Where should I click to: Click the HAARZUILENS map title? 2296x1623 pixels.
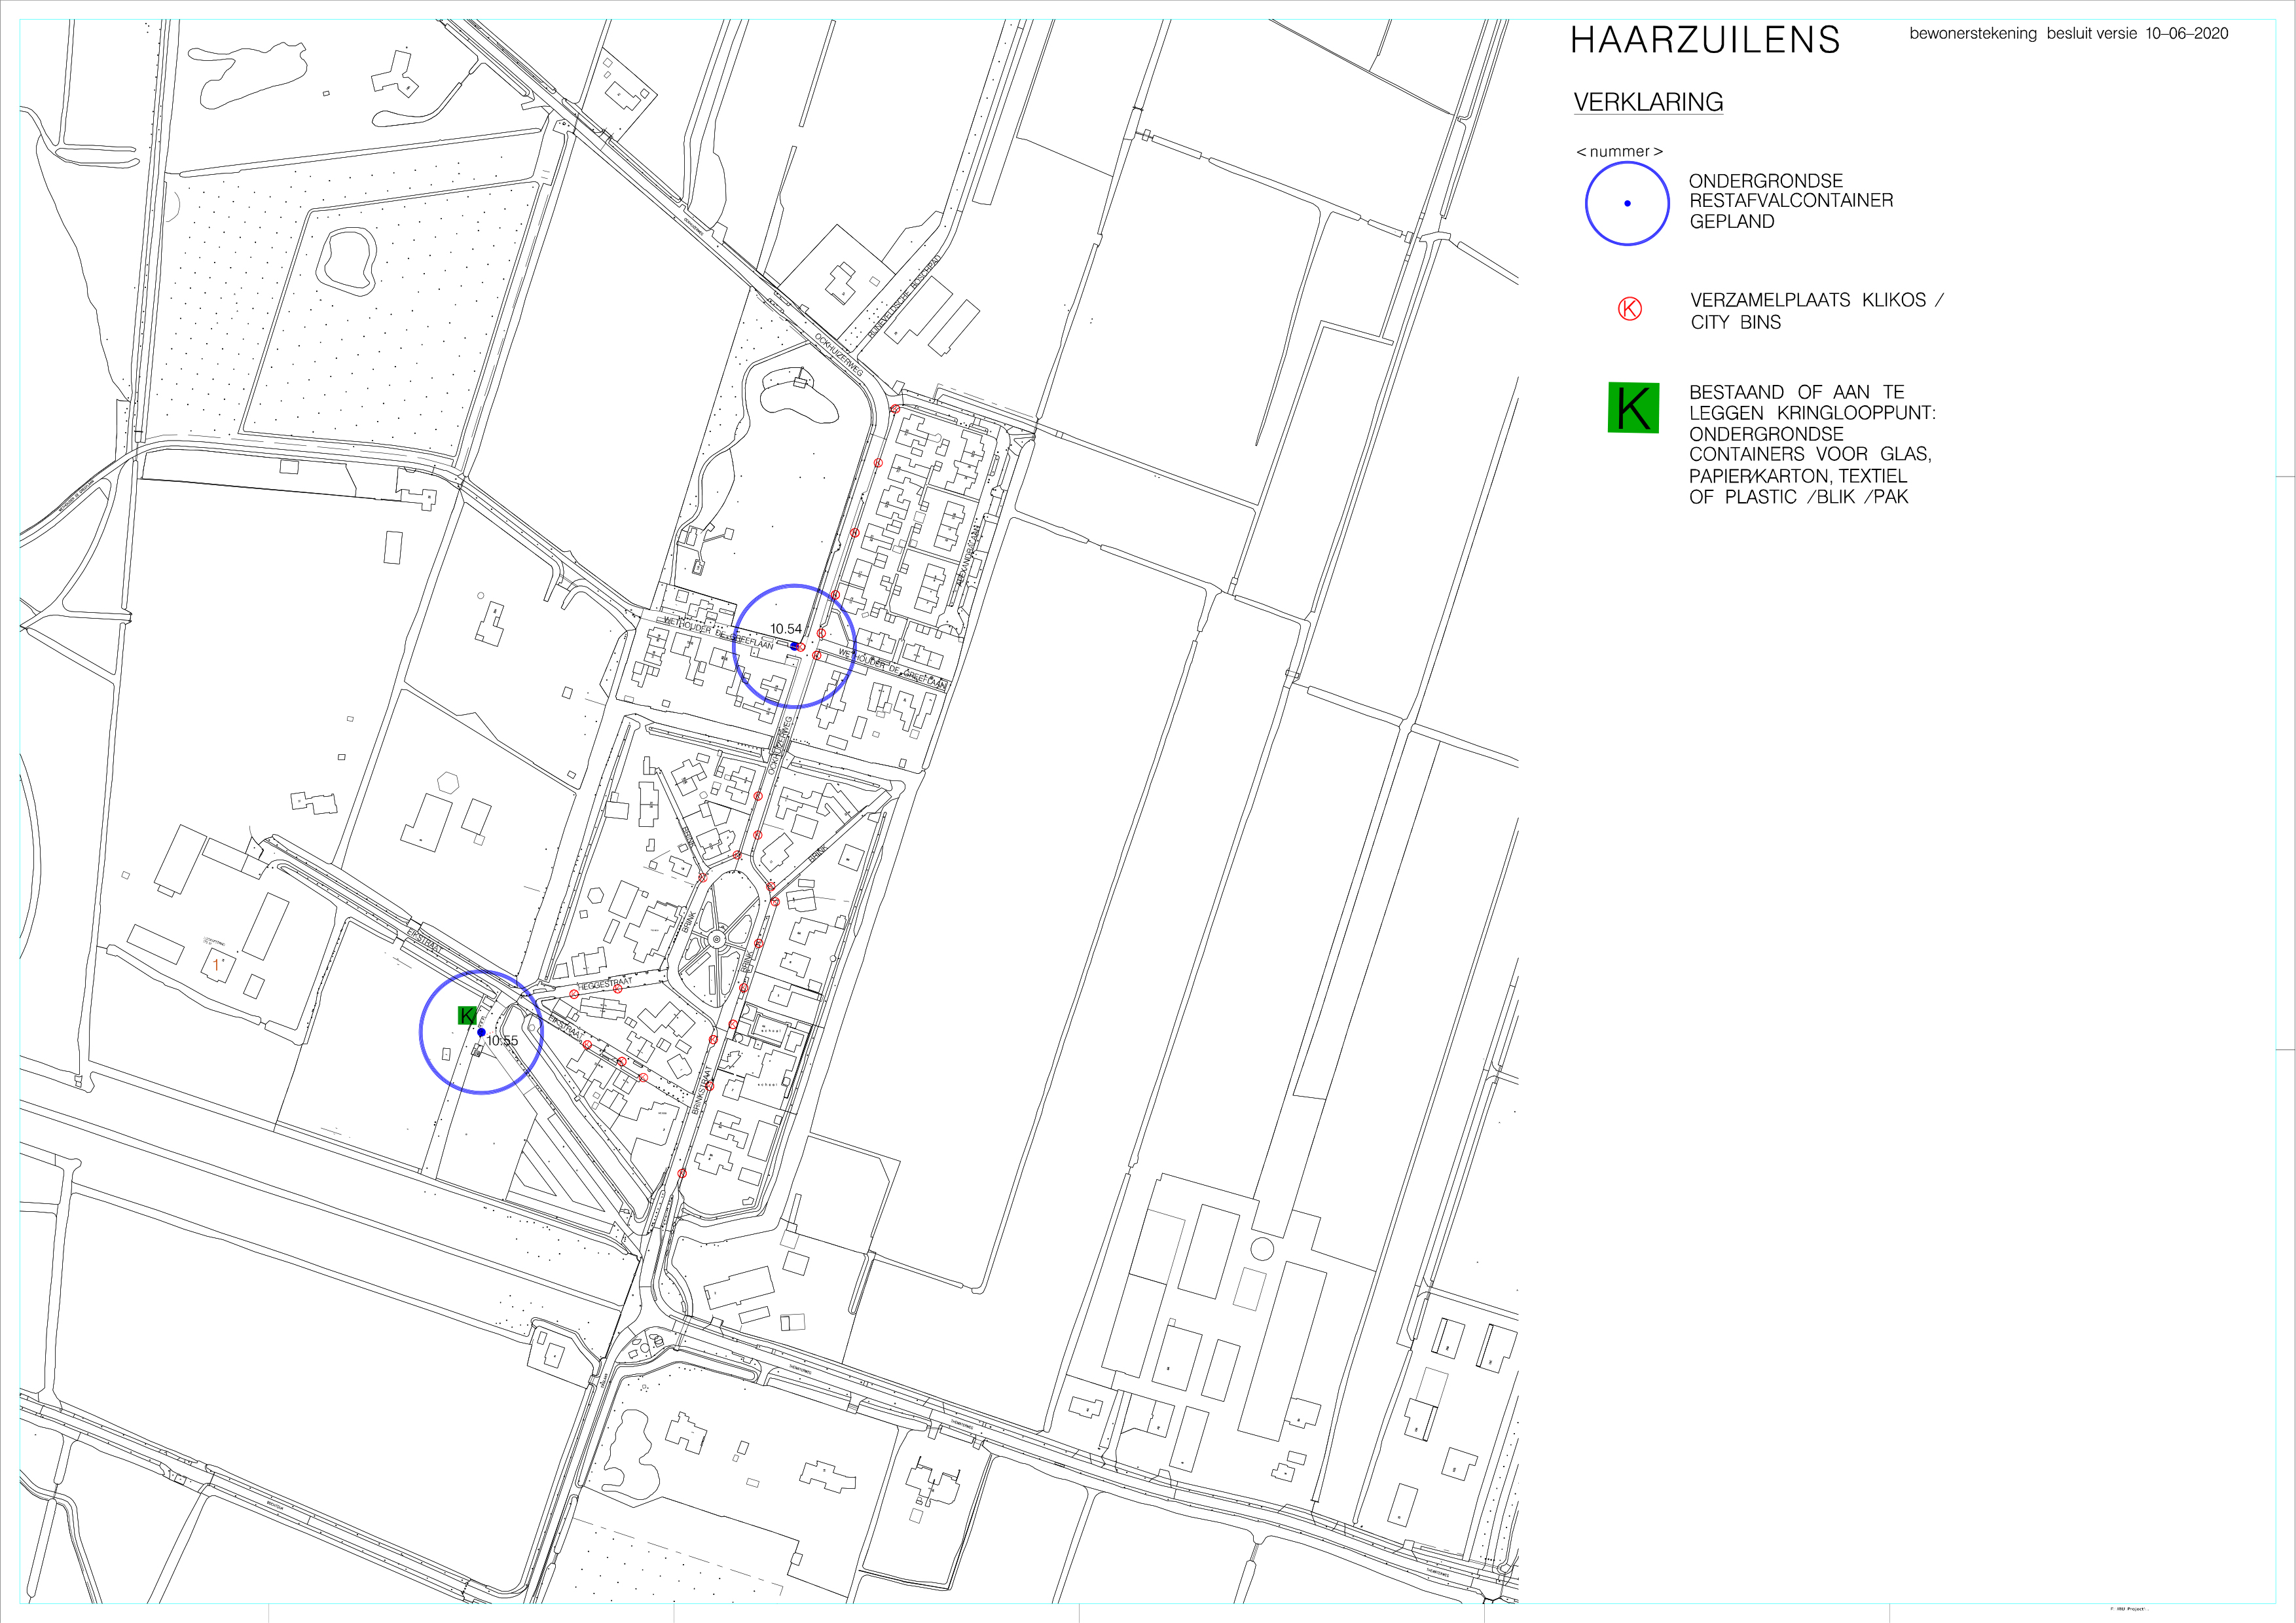(1705, 40)
